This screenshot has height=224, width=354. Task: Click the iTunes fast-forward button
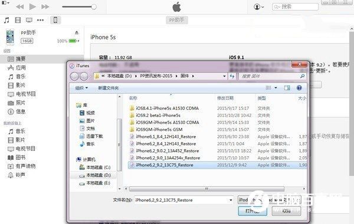[x=45, y=6]
